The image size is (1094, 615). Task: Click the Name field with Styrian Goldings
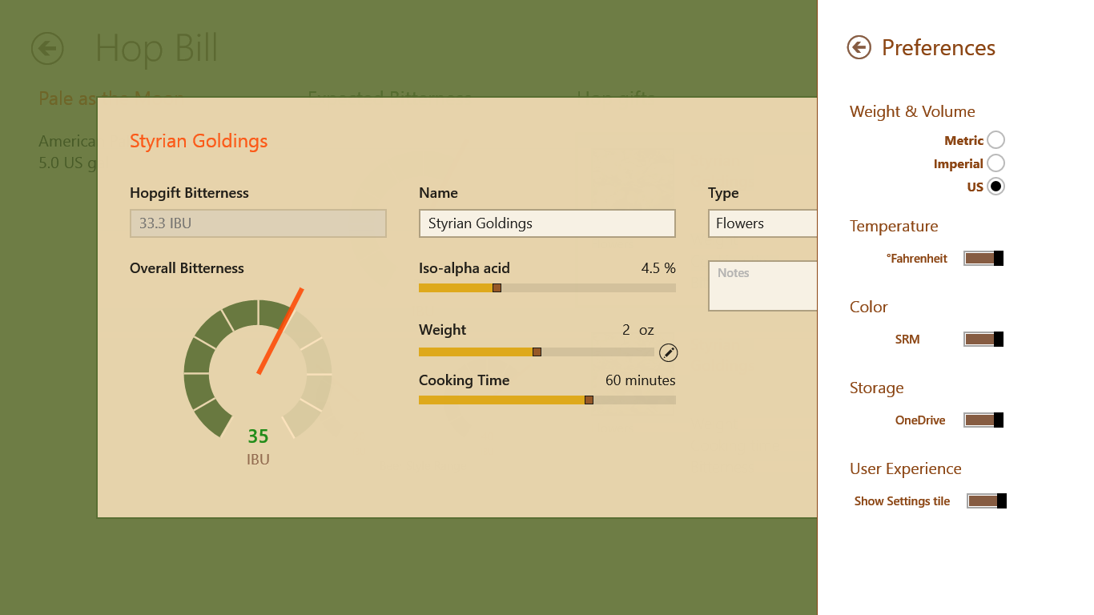(x=547, y=223)
